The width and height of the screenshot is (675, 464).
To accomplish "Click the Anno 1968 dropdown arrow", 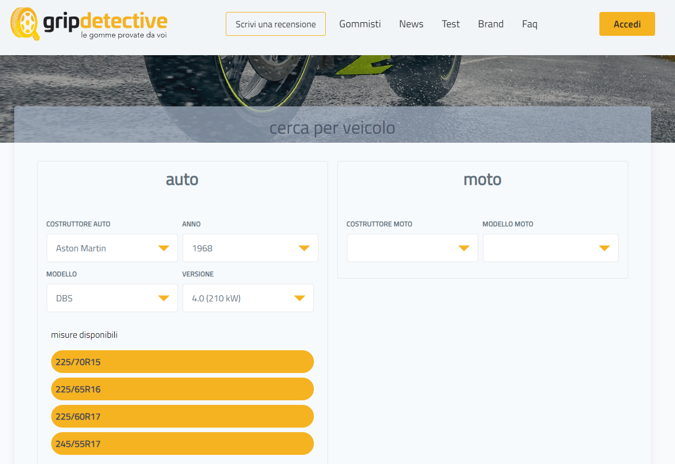I will 304,248.
